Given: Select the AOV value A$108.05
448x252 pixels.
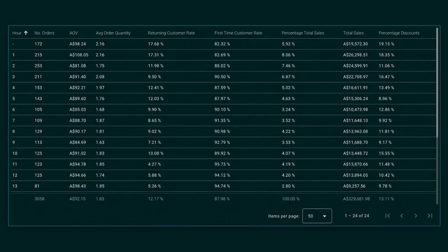Looking at the screenshot, I should 79,55.
